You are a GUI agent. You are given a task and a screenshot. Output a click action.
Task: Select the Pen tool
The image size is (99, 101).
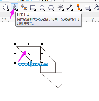15,7
